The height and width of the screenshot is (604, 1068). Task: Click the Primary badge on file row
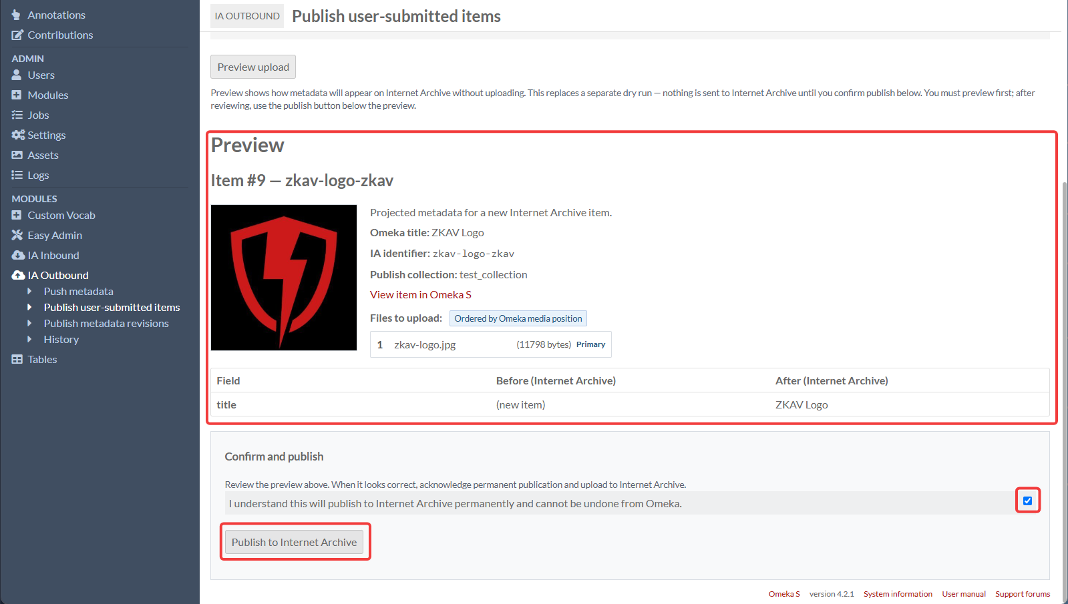tap(590, 344)
